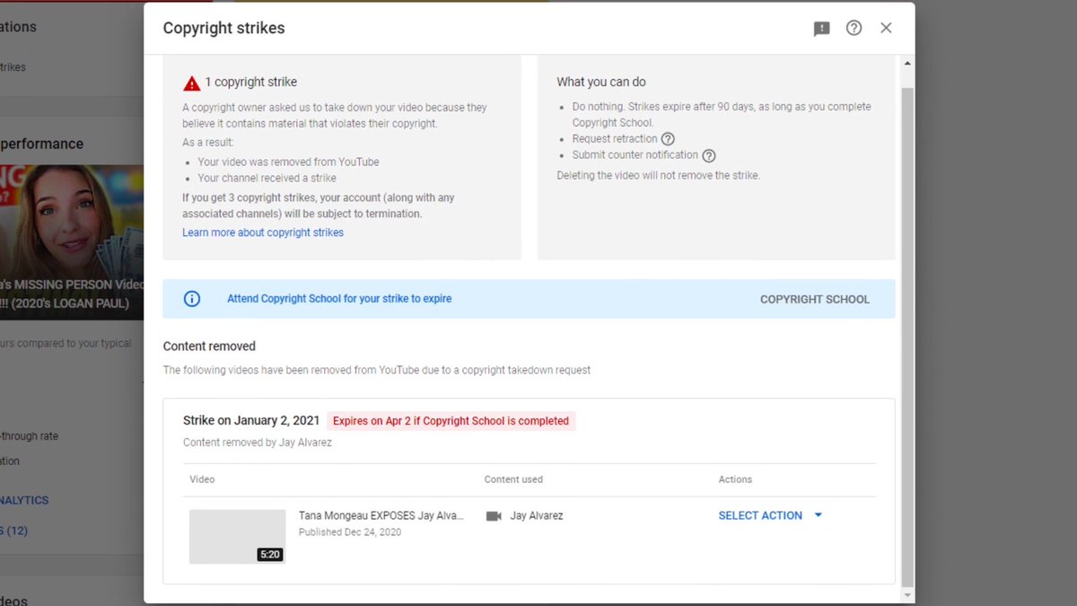1077x606 pixels.
Task: Click the NALYTICS link in the background page
Action: pos(24,500)
